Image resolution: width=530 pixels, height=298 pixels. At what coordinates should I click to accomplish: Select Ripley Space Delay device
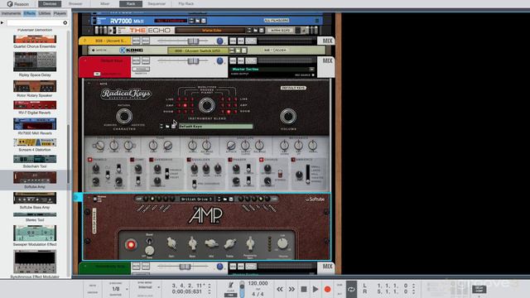pos(35,65)
